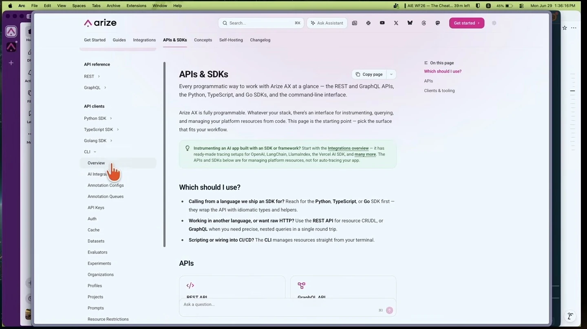Select the active Arize space icon in Arc sidebar
The width and height of the screenshot is (587, 329).
point(11,31)
